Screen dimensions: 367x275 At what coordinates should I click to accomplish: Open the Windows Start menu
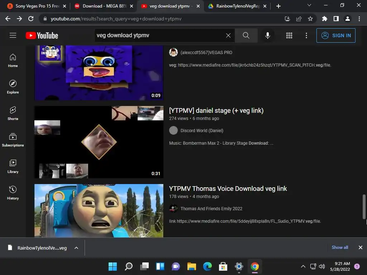tap(113, 266)
